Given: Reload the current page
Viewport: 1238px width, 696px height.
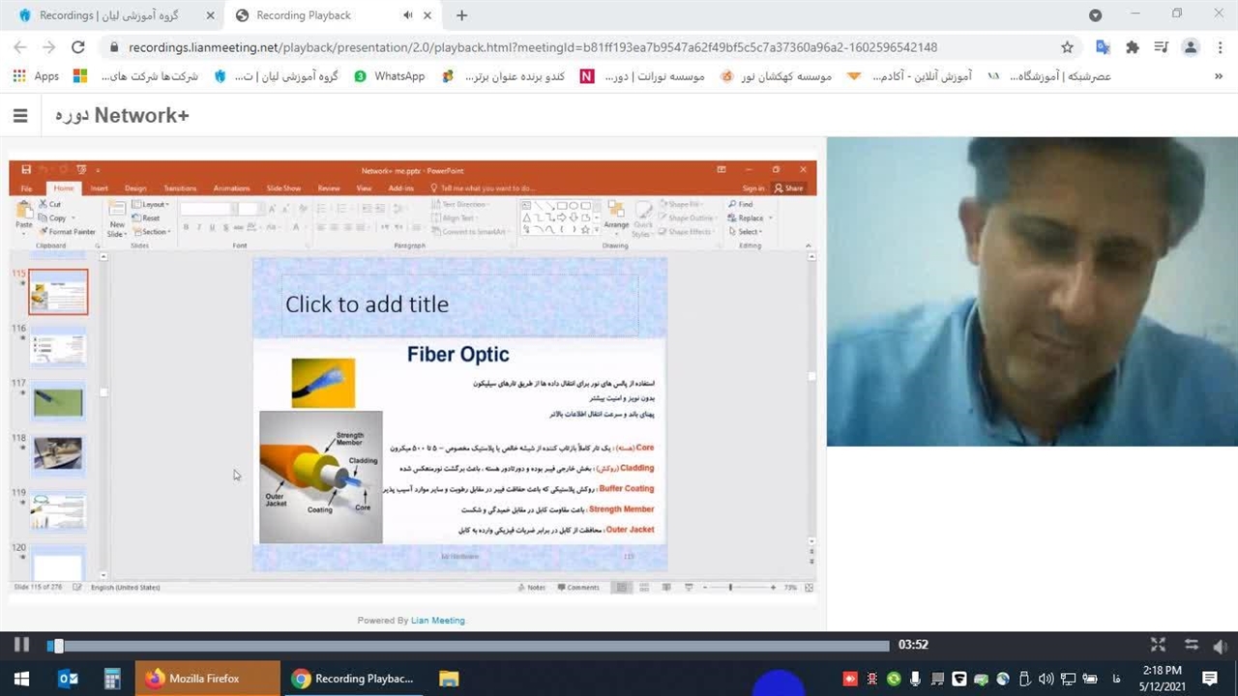Looking at the screenshot, I should pos(78,47).
